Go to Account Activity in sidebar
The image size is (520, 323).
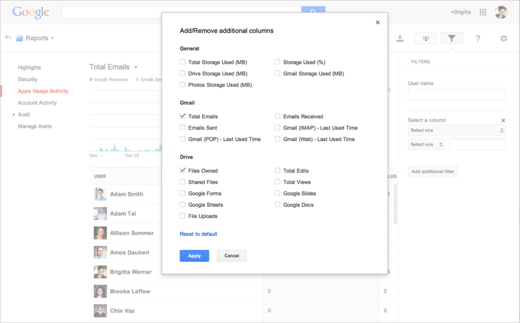pyautogui.click(x=37, y=103)
